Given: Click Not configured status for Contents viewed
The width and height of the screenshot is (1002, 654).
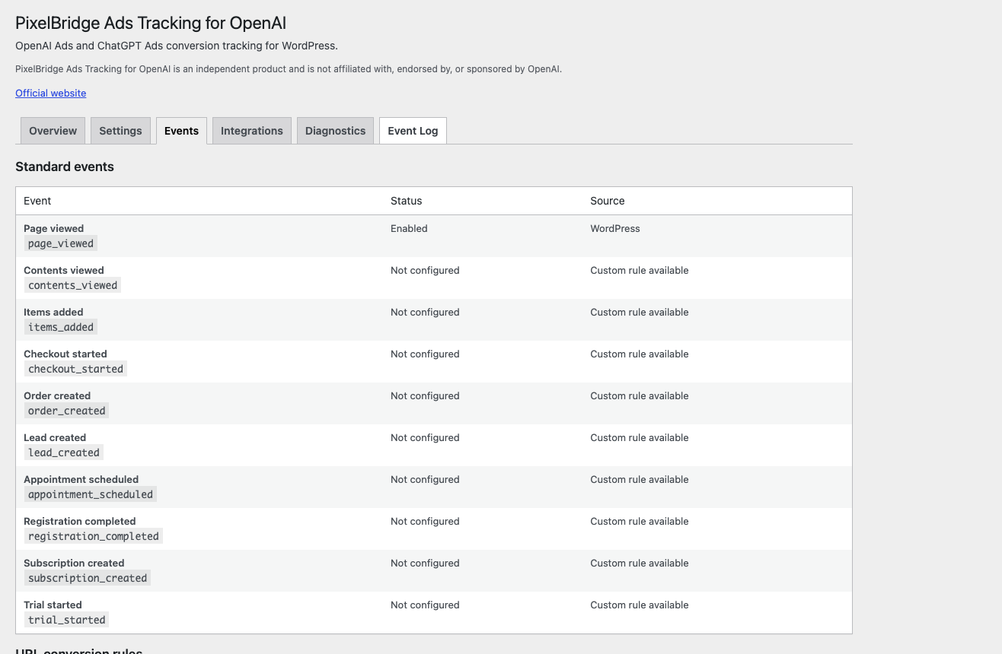Looking at the screenshot, I should pos(425,270).
